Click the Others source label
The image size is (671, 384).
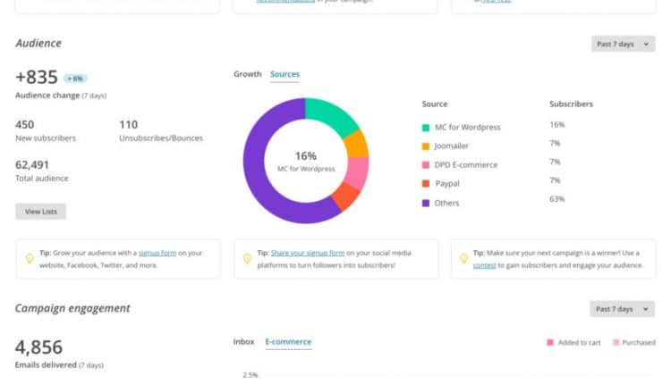(446, 203)
